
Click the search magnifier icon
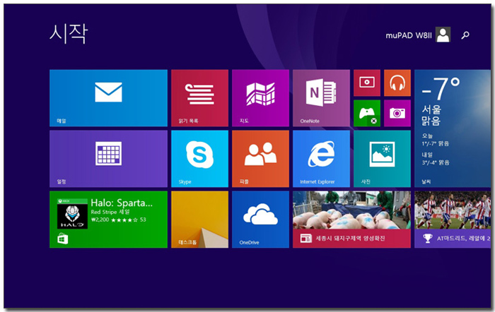pyautogui.click(x=465, y=35)
